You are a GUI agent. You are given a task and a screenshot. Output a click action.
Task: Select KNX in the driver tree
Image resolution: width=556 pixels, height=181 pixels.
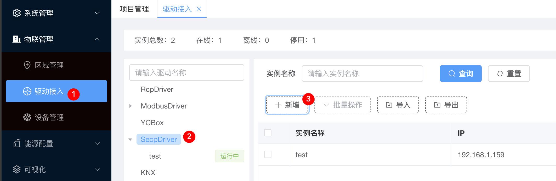coord(148,173)
